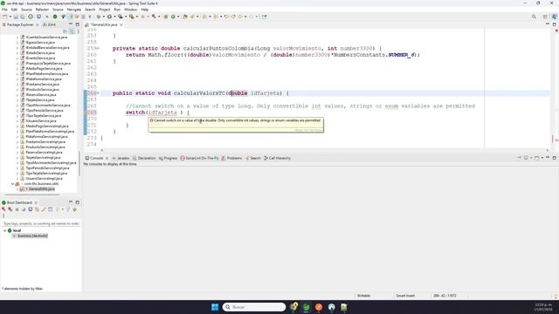Open the Refactor menu
This screenshot has width=559, height=314.
[x=42, y=10]
